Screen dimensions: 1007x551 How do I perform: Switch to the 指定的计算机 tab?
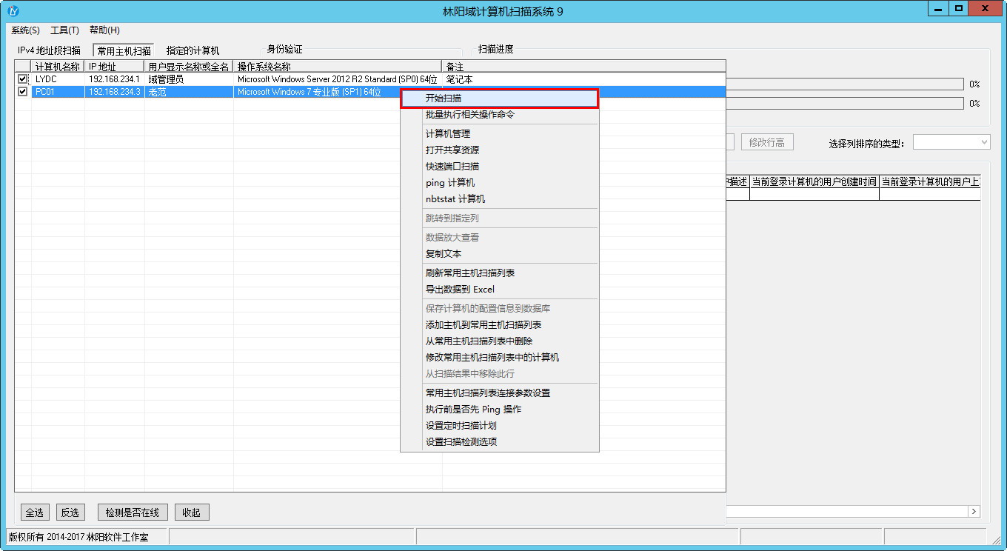click(x=193, y=50)
